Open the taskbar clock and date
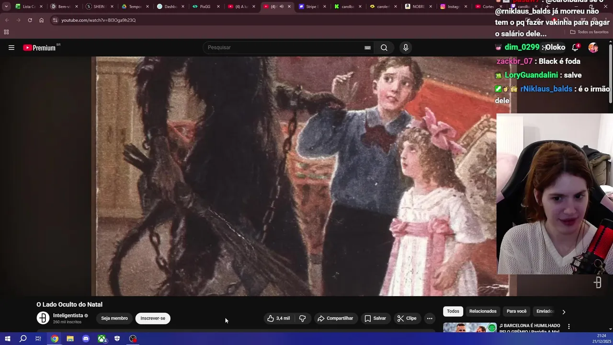 pyautogui.click(x=602, y=338)
